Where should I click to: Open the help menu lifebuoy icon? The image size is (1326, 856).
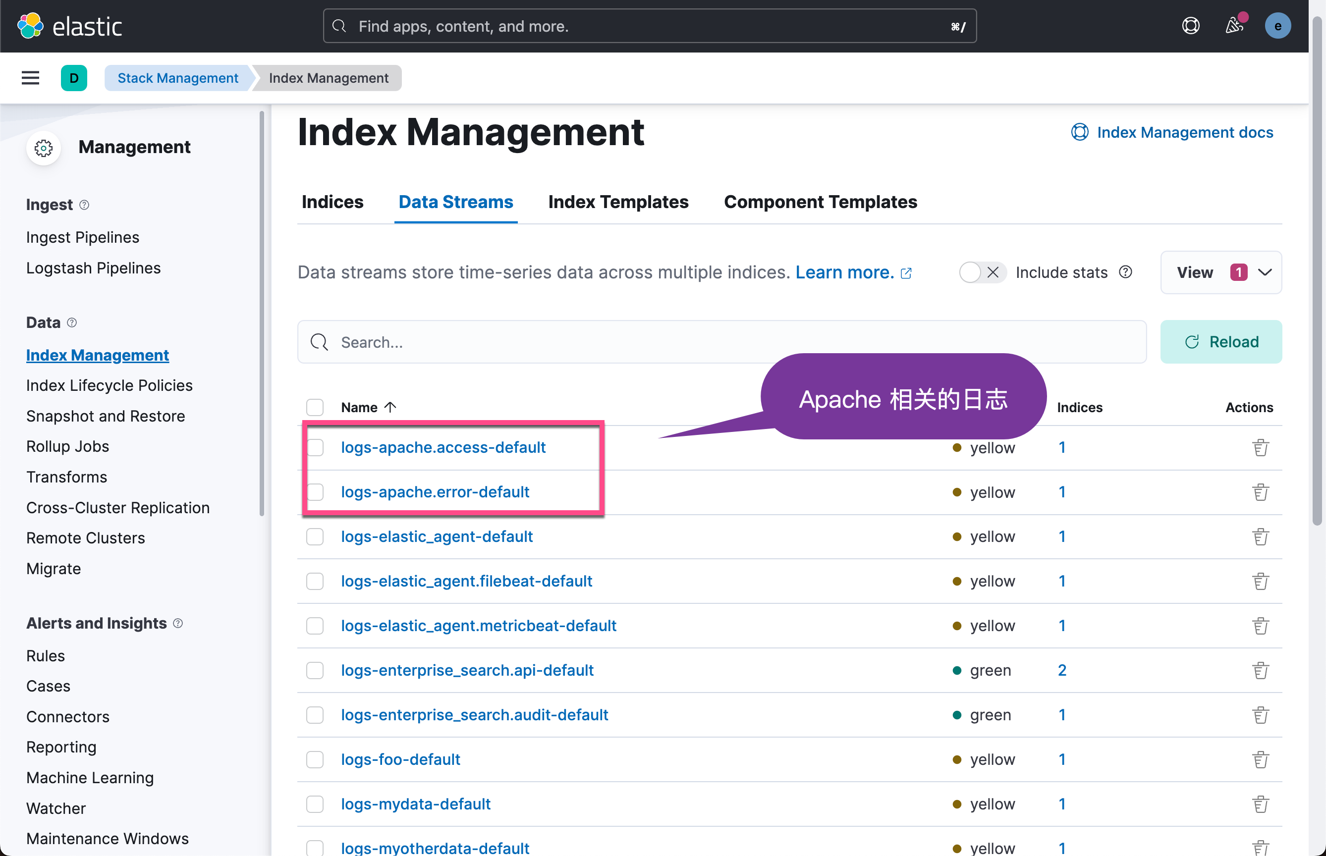click(1190, 26)
